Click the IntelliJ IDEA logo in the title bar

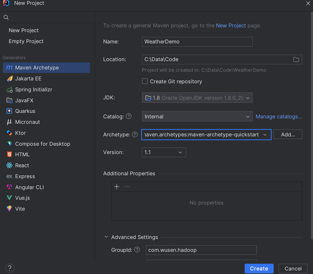point(6,3)
